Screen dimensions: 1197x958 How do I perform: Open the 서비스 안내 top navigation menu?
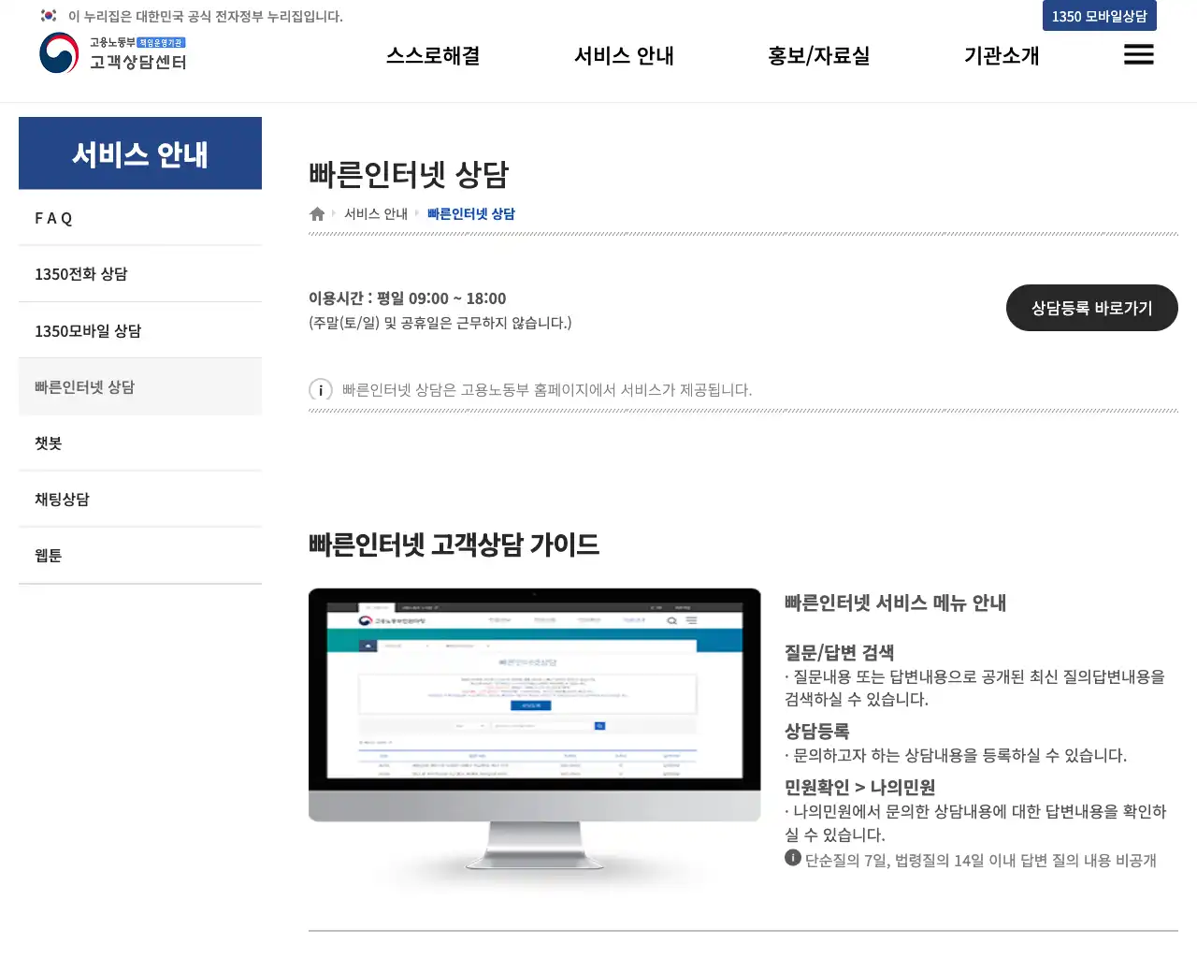click(623, 55)
